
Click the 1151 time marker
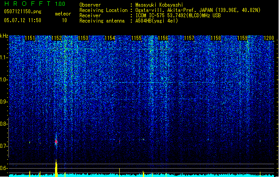pyautogui.click(x=30, y=38)
